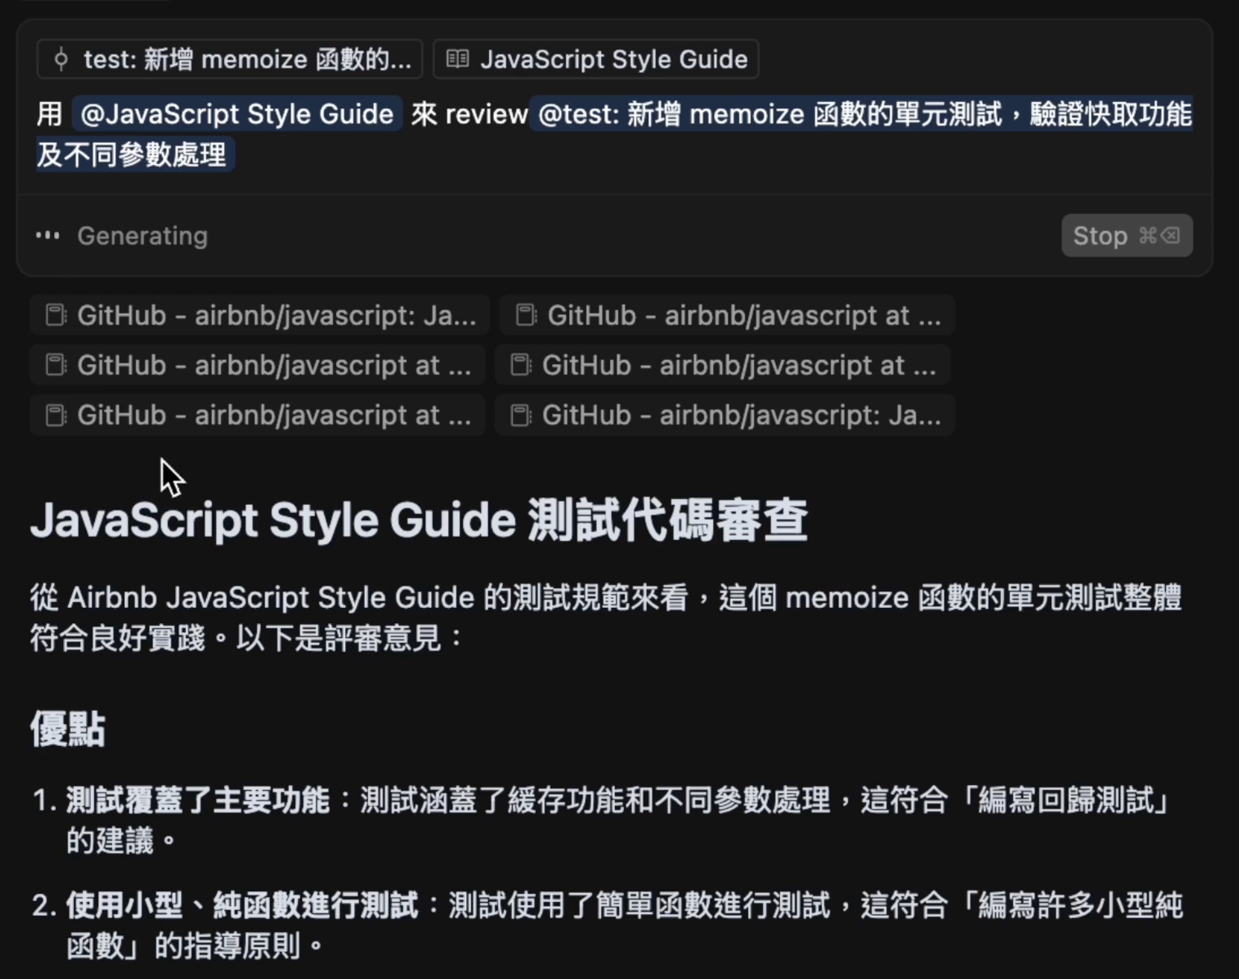Image resolution: width=1239 pixels, height=979 pixels.
Task: Expand the JavaScript Style Guide context pill
Action: (x=595, y=59)
